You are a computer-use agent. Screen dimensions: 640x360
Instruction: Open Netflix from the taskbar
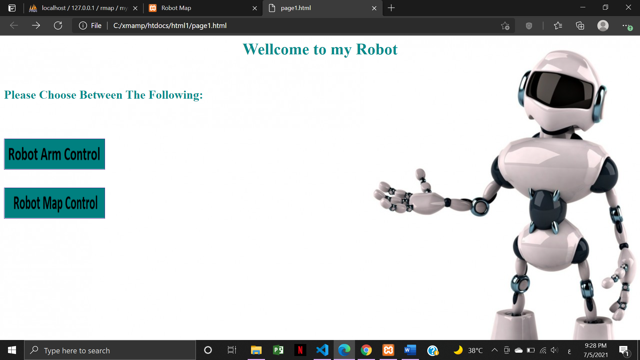300,350
